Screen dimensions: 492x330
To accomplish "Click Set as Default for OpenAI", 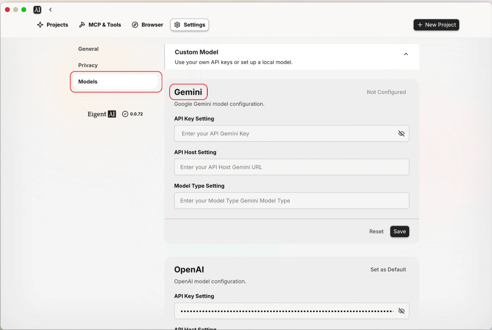I will click(388, 270).
